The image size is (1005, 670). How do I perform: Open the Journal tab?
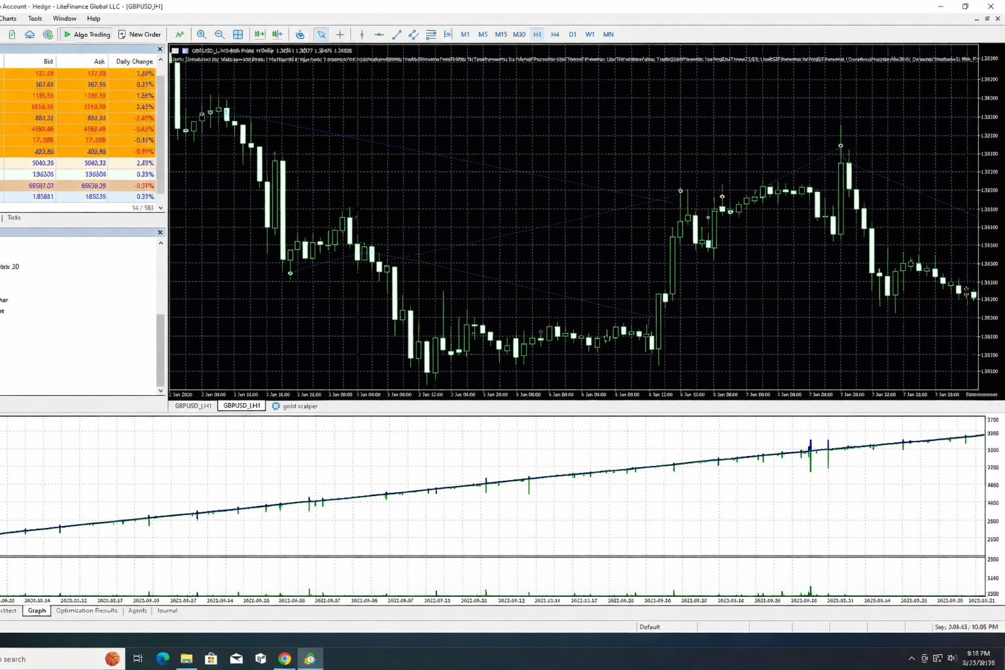(167, 610)
